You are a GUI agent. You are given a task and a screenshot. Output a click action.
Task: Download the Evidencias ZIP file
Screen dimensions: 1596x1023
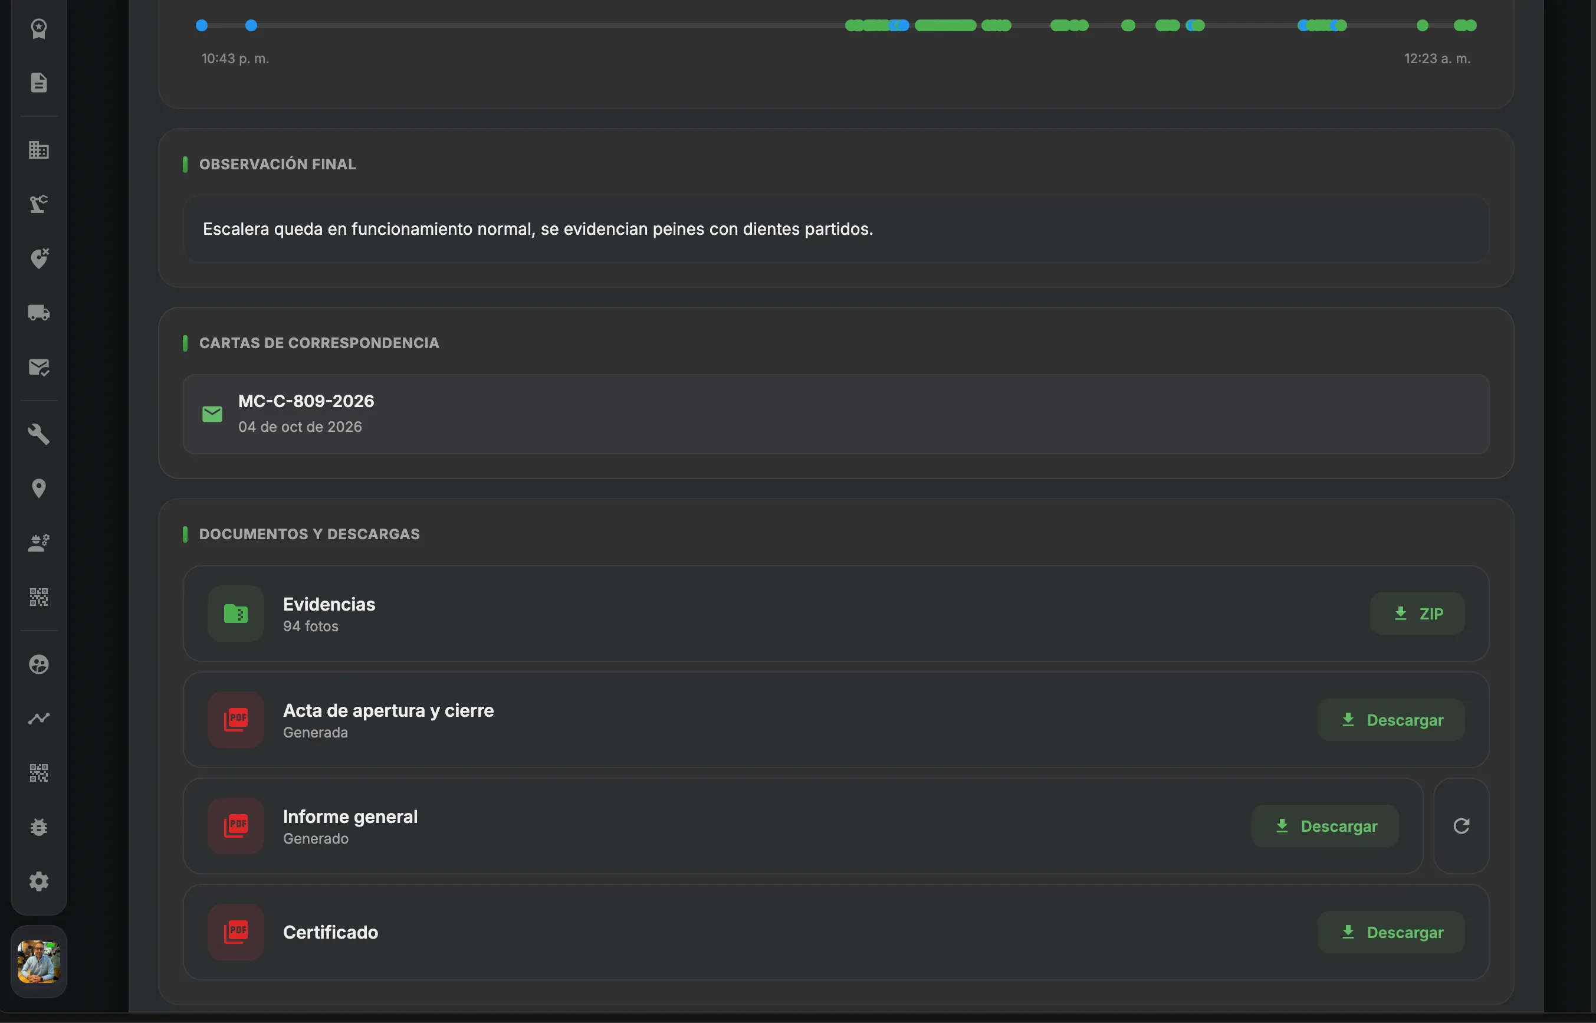tap(1417, 614)
